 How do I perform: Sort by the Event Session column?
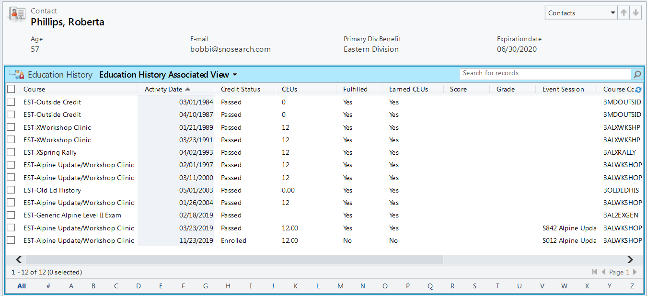point(563,89)
